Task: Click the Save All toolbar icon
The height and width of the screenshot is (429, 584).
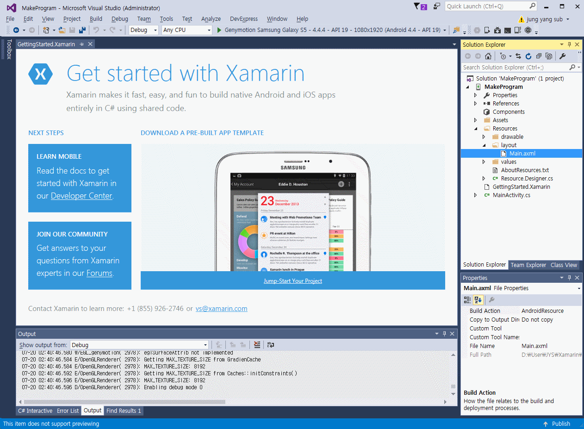Action: (x=82, y=30)
